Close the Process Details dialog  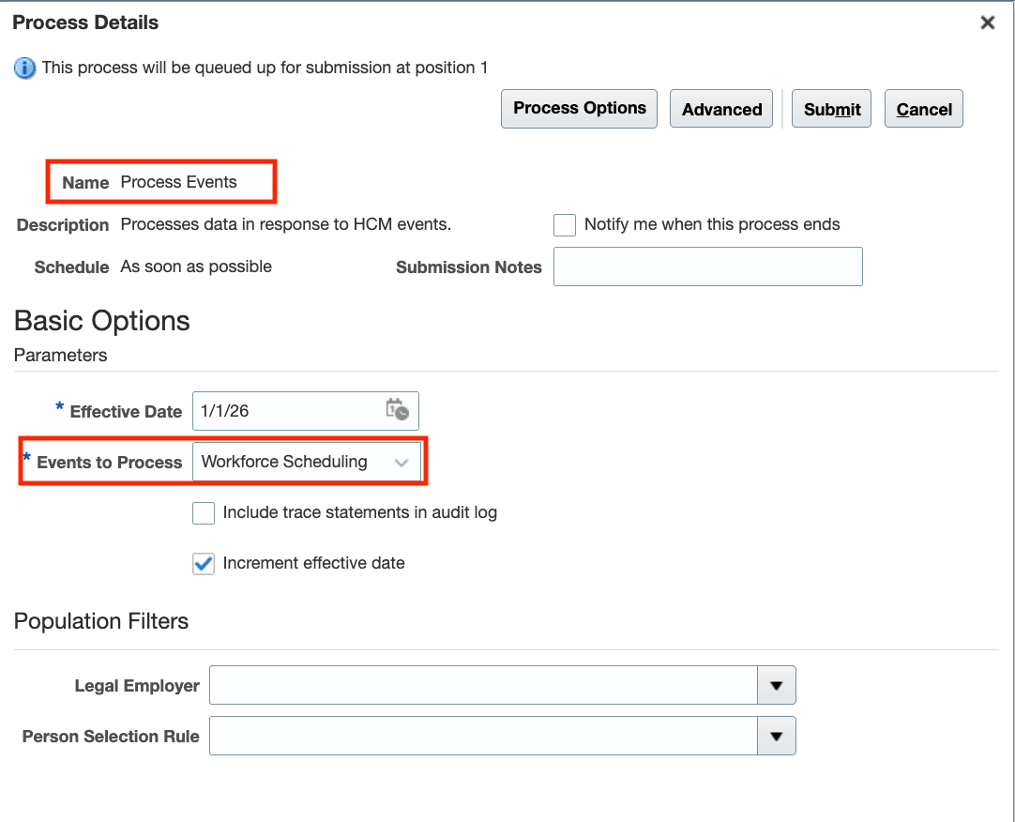click(x=987, y=22)
